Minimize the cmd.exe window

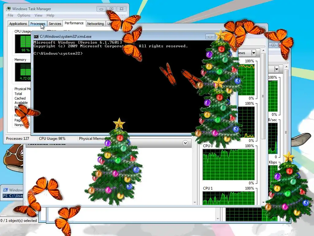point(210,37)
